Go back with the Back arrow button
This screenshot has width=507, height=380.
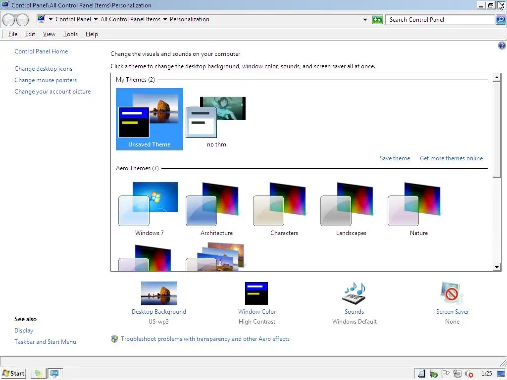click(9, 20)
